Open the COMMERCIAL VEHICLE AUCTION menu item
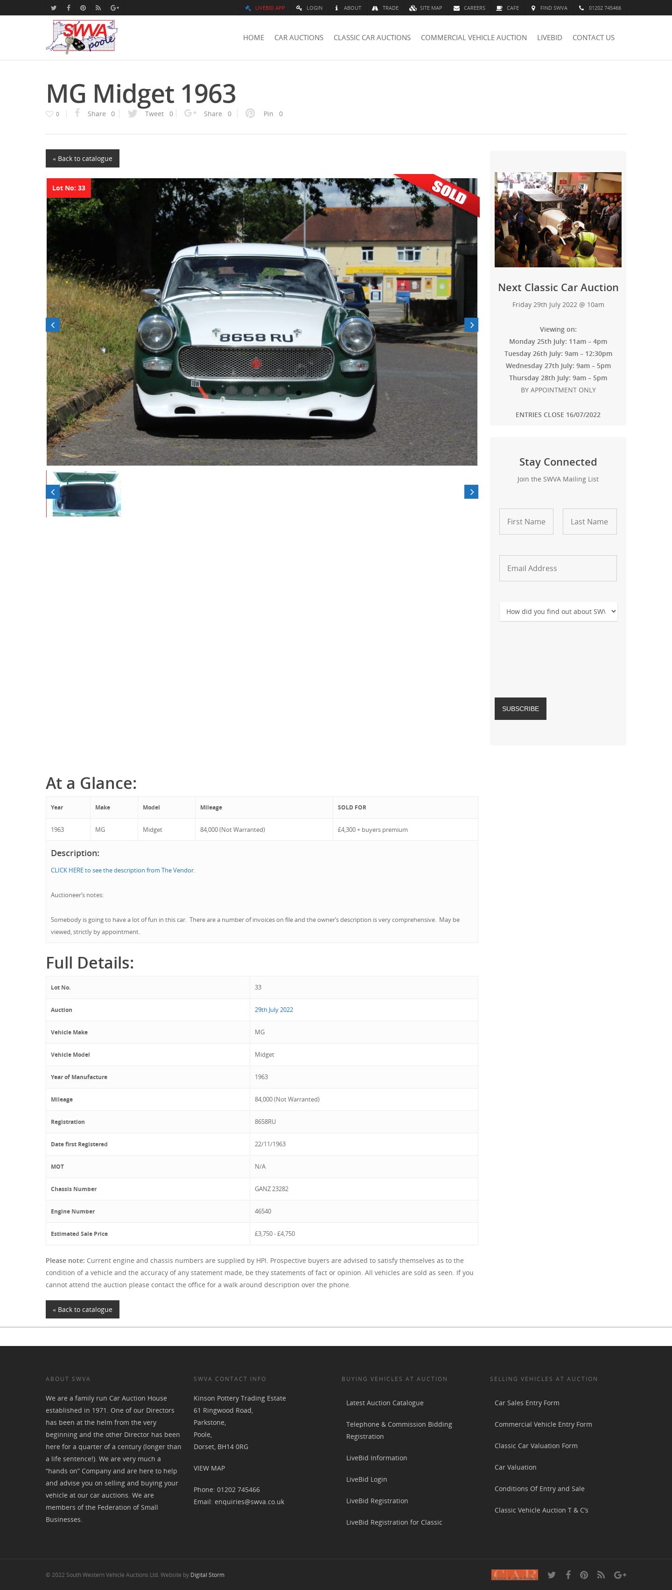This screenshot has width=672, height=1590. point(474,38)
